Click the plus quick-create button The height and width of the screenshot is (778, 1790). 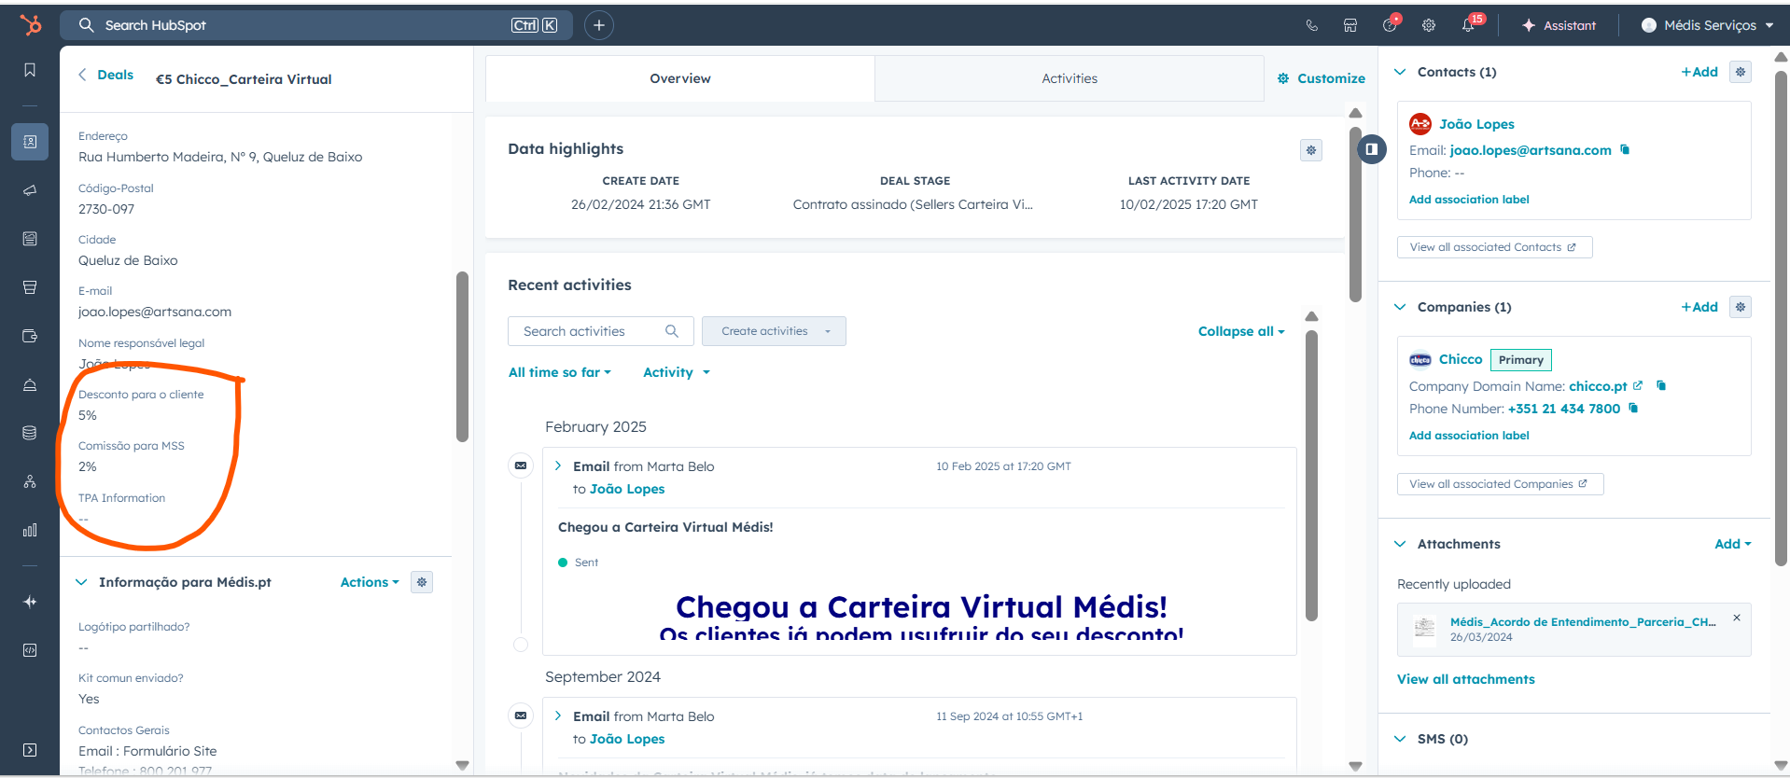tap(599, 25)
